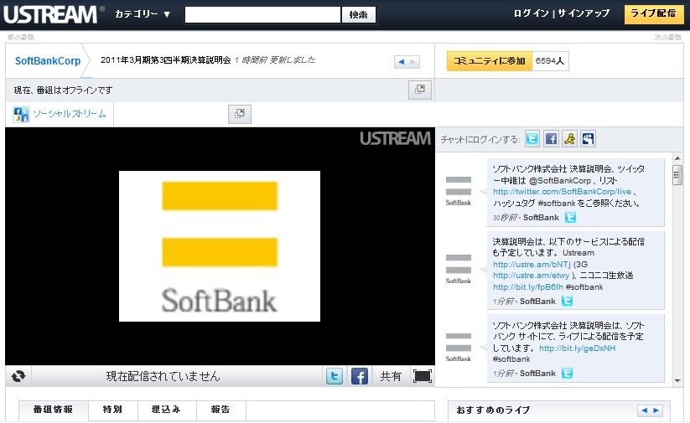Open the SoftBankCorp channel link

48,60
